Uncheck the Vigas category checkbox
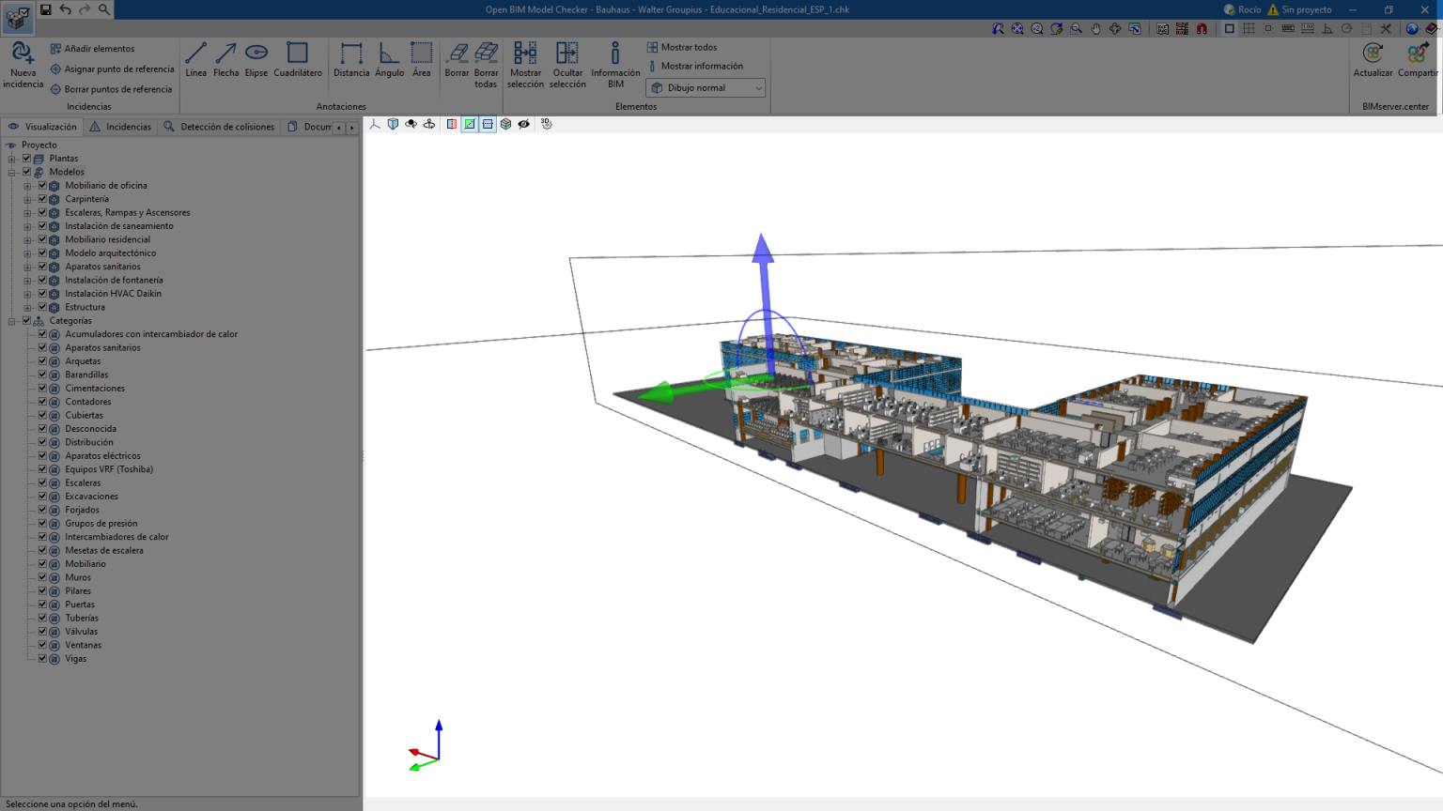Screen dimensions: 1443x811 click(42, 659)
